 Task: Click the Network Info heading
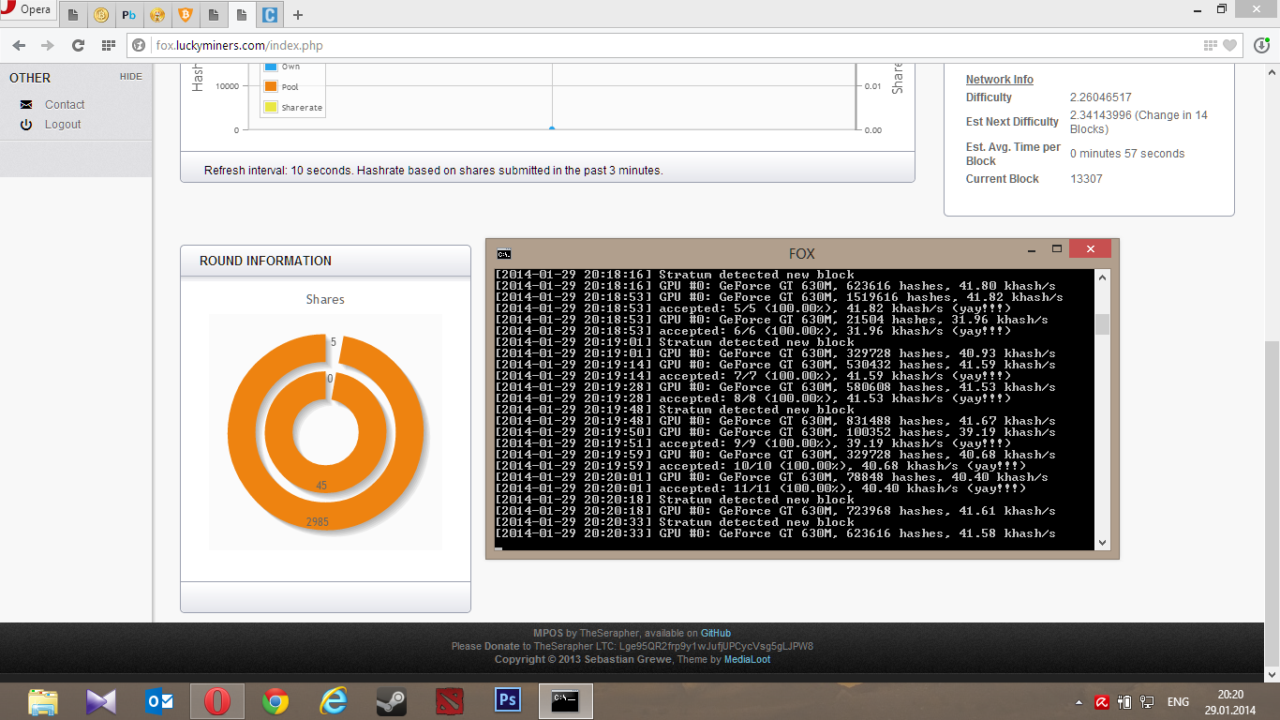click(x=1000, y=80)
